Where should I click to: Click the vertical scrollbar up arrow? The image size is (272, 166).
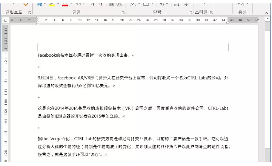267,19
